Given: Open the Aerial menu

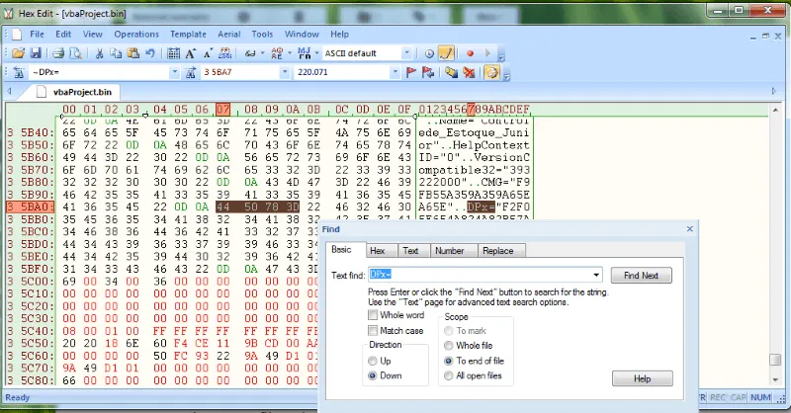Looking at the screenshot, I should (229, 35).
